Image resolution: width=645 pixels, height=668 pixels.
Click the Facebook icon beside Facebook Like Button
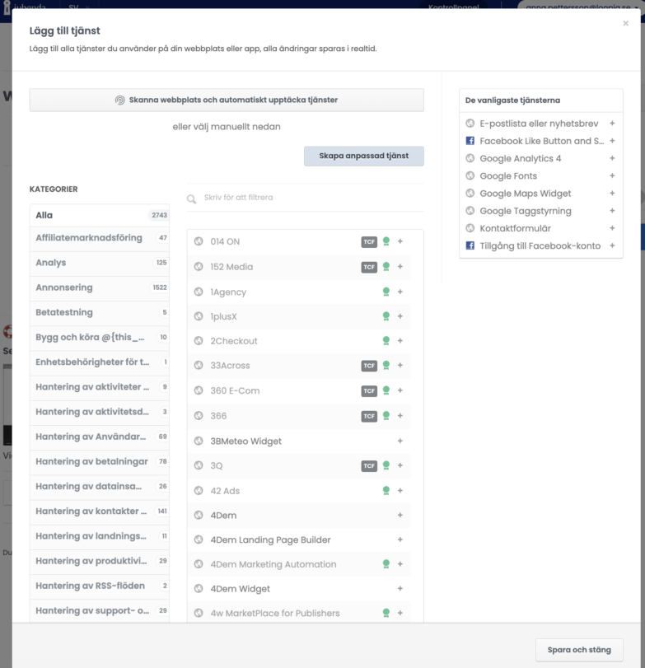(x=470, y=141)
